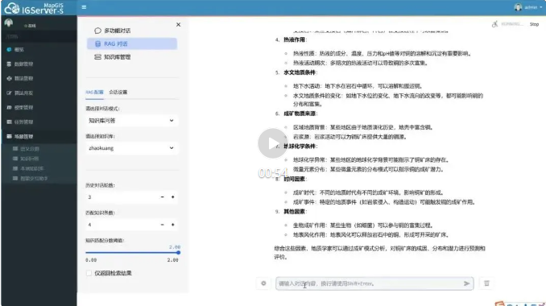Select the RAG 对话 menu entry
This screenshot has width=546, height=306.
(x=132, y=43)
